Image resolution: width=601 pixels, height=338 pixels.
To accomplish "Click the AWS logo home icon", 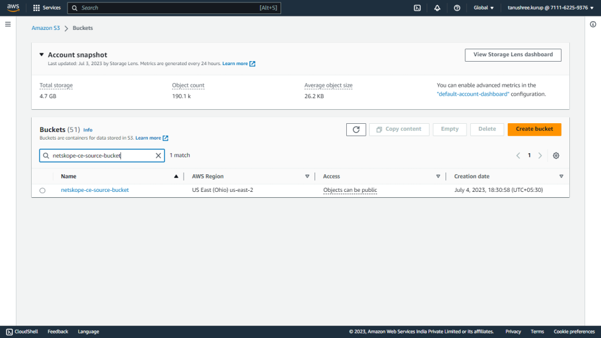I will [13, 8].
